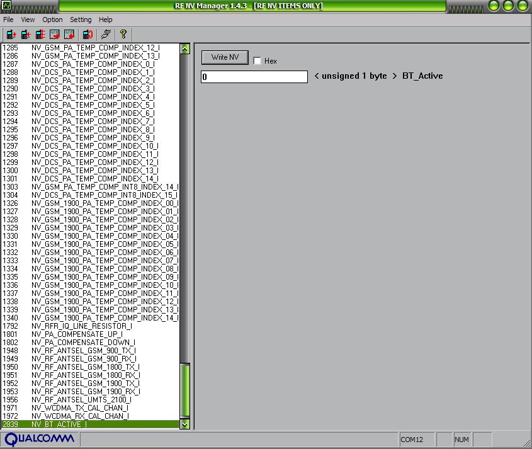Select item 1335 NV_GSM_1900_PA_TEMP_COMP_INDEX_09_I

pyautogui.click(x=90, y=277)
